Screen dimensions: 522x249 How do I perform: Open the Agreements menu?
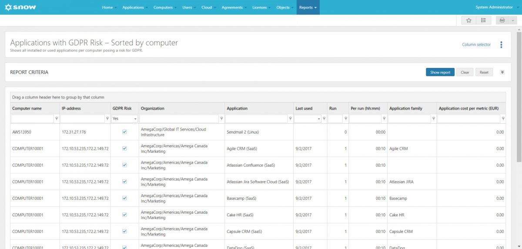pyautogui.click(x=234, y=7)
